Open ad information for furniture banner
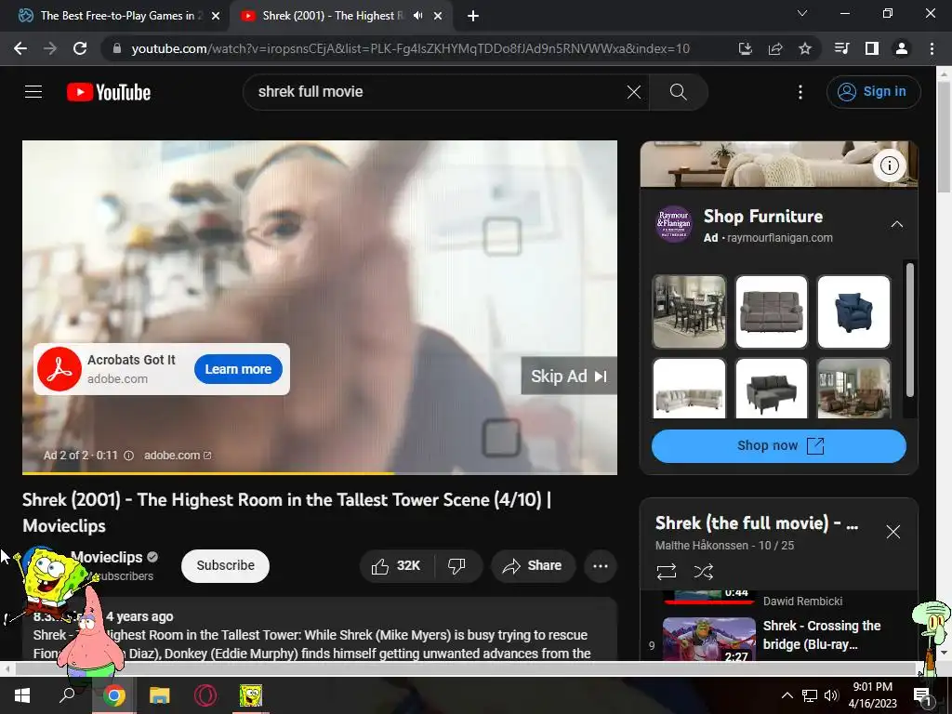The height and width of the screenshot is (714, 952). pos(890,165)
